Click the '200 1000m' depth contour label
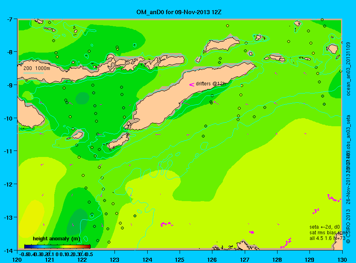The height and width of the screenshot is (263, 356). click(37, 68)
